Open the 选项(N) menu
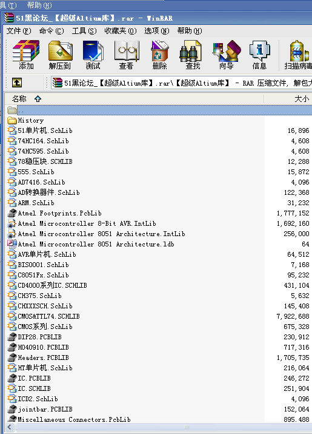Screen dimensions: 312x434 [157, 31]
